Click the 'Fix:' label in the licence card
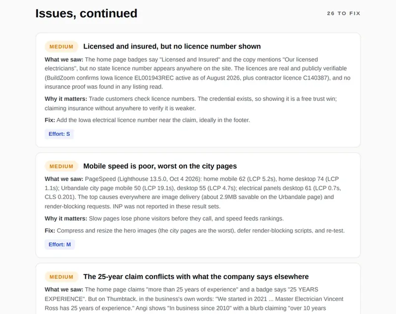Image resolution: width=396 pixels, height=314 pixels. click(x=50, y=120)
